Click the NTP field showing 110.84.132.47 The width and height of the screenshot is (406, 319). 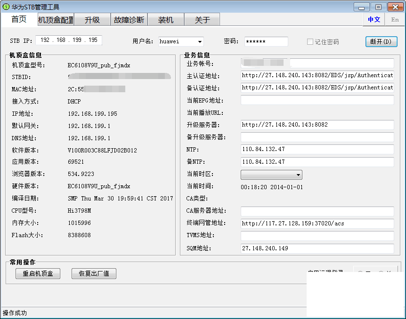[317, 149]
